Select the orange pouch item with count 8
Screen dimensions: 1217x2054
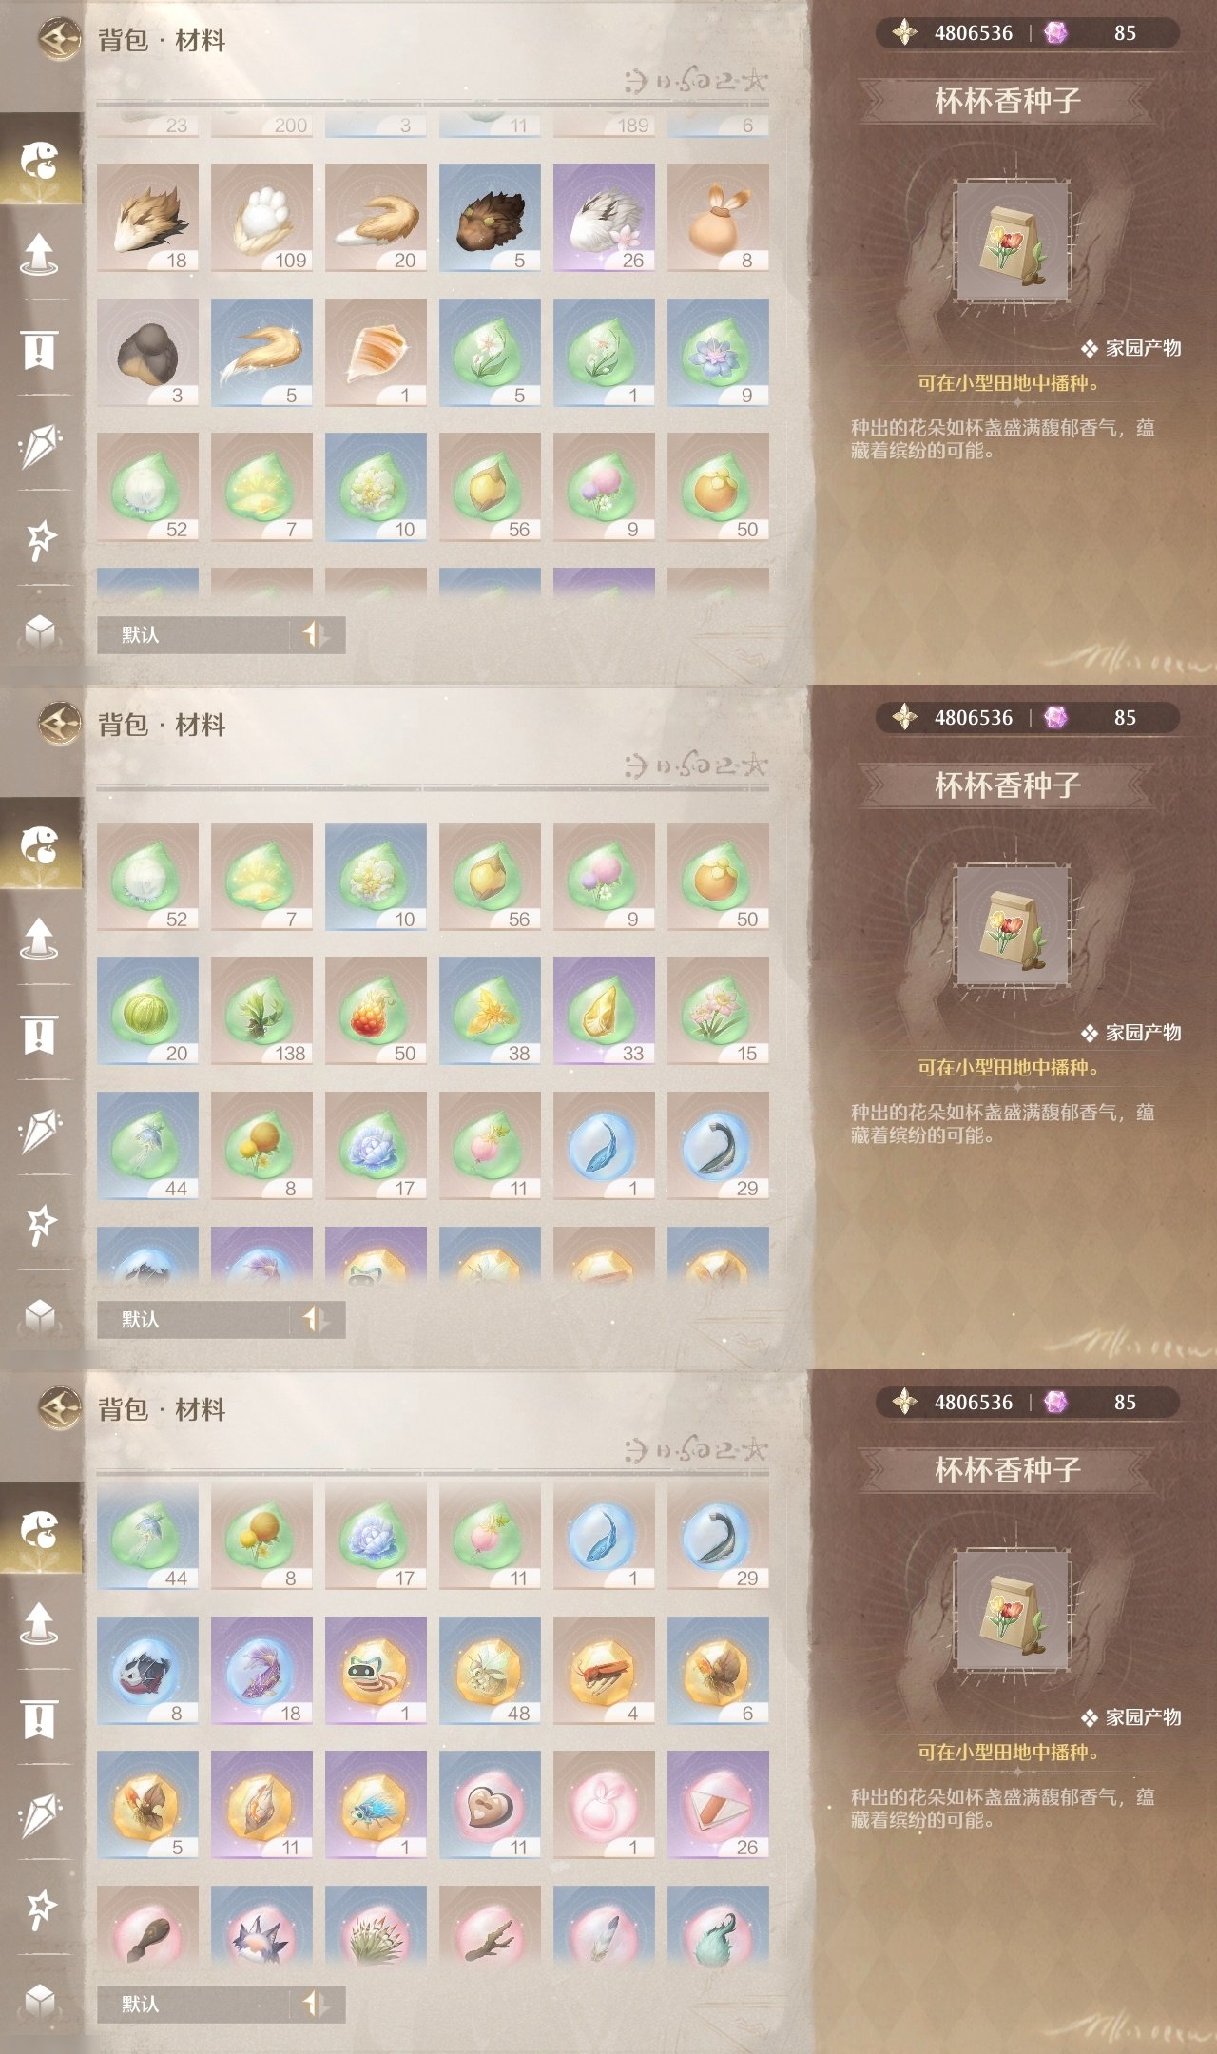(718, 218)
